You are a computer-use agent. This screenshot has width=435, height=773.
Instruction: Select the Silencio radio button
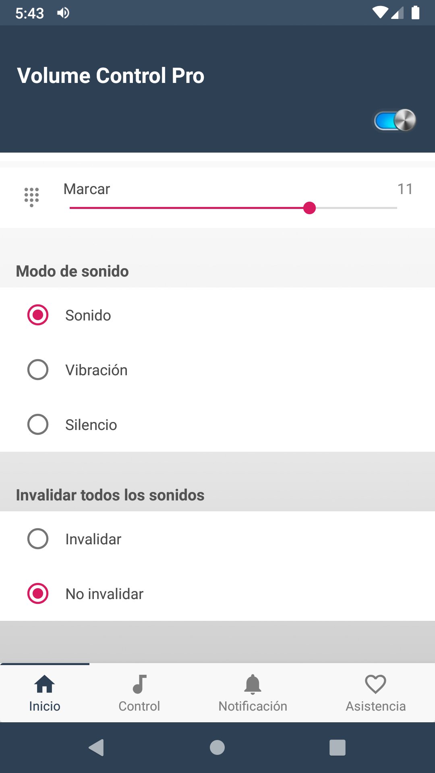[x=38, y=424]
